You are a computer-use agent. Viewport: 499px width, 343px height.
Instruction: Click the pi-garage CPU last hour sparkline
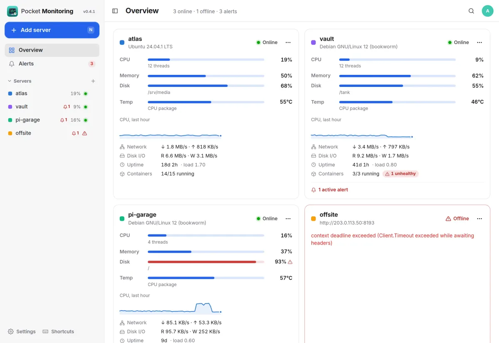(x=170, y=308)
